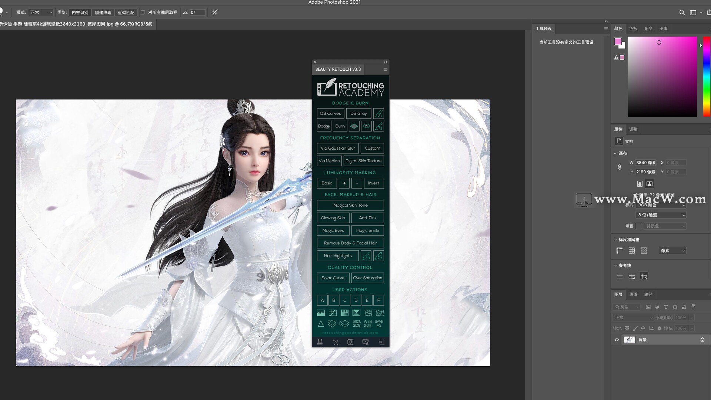Switch to the 通道 tab

click(633, 294)
